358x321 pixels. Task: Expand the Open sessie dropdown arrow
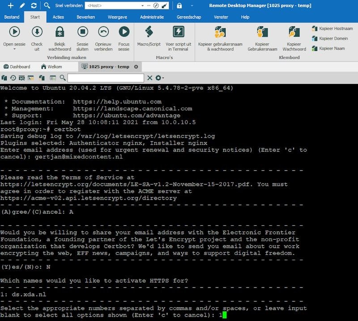(14, 49)
